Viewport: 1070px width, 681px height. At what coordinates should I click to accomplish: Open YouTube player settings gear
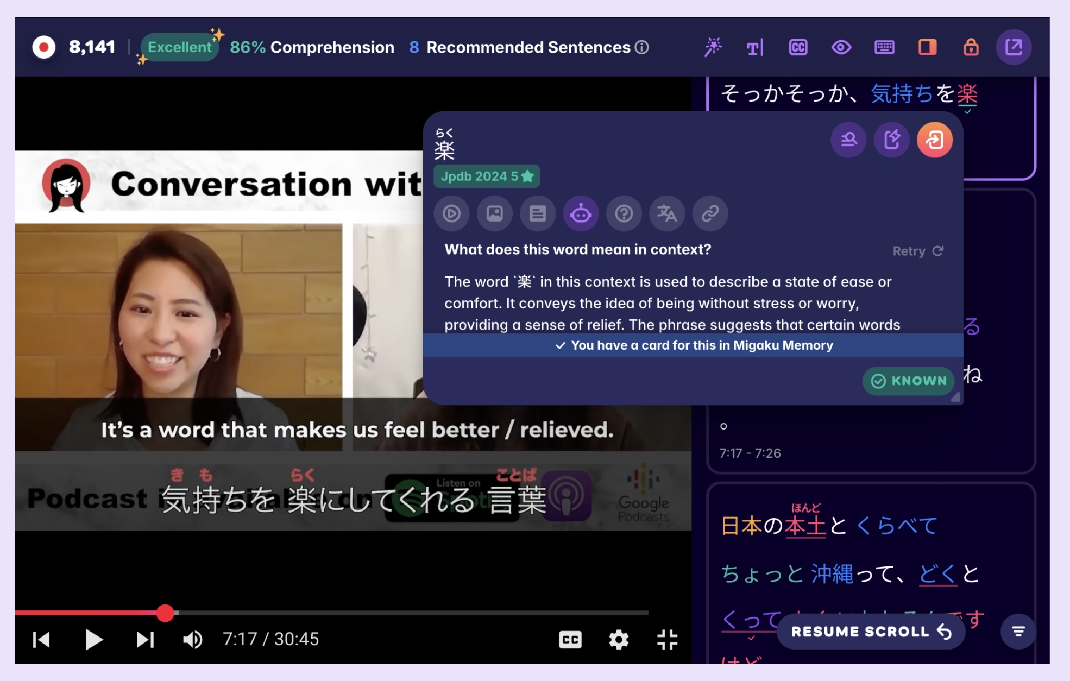click(x=619, y=640)
